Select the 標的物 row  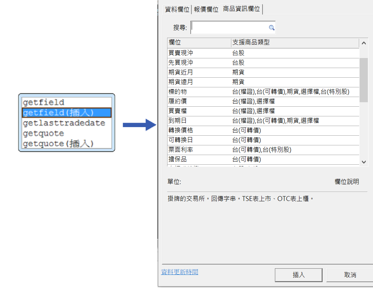[x=263, y=92]
